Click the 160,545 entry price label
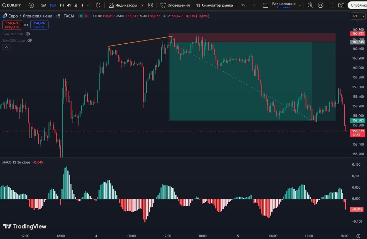The height and width of the screenshot is (239, 367). [x=358, y=42]
